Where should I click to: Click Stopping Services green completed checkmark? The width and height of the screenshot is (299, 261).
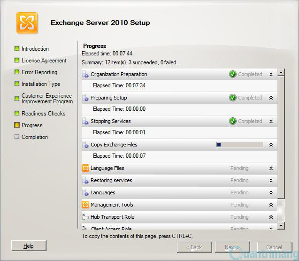pyautogui.click(x=233, y=121)
